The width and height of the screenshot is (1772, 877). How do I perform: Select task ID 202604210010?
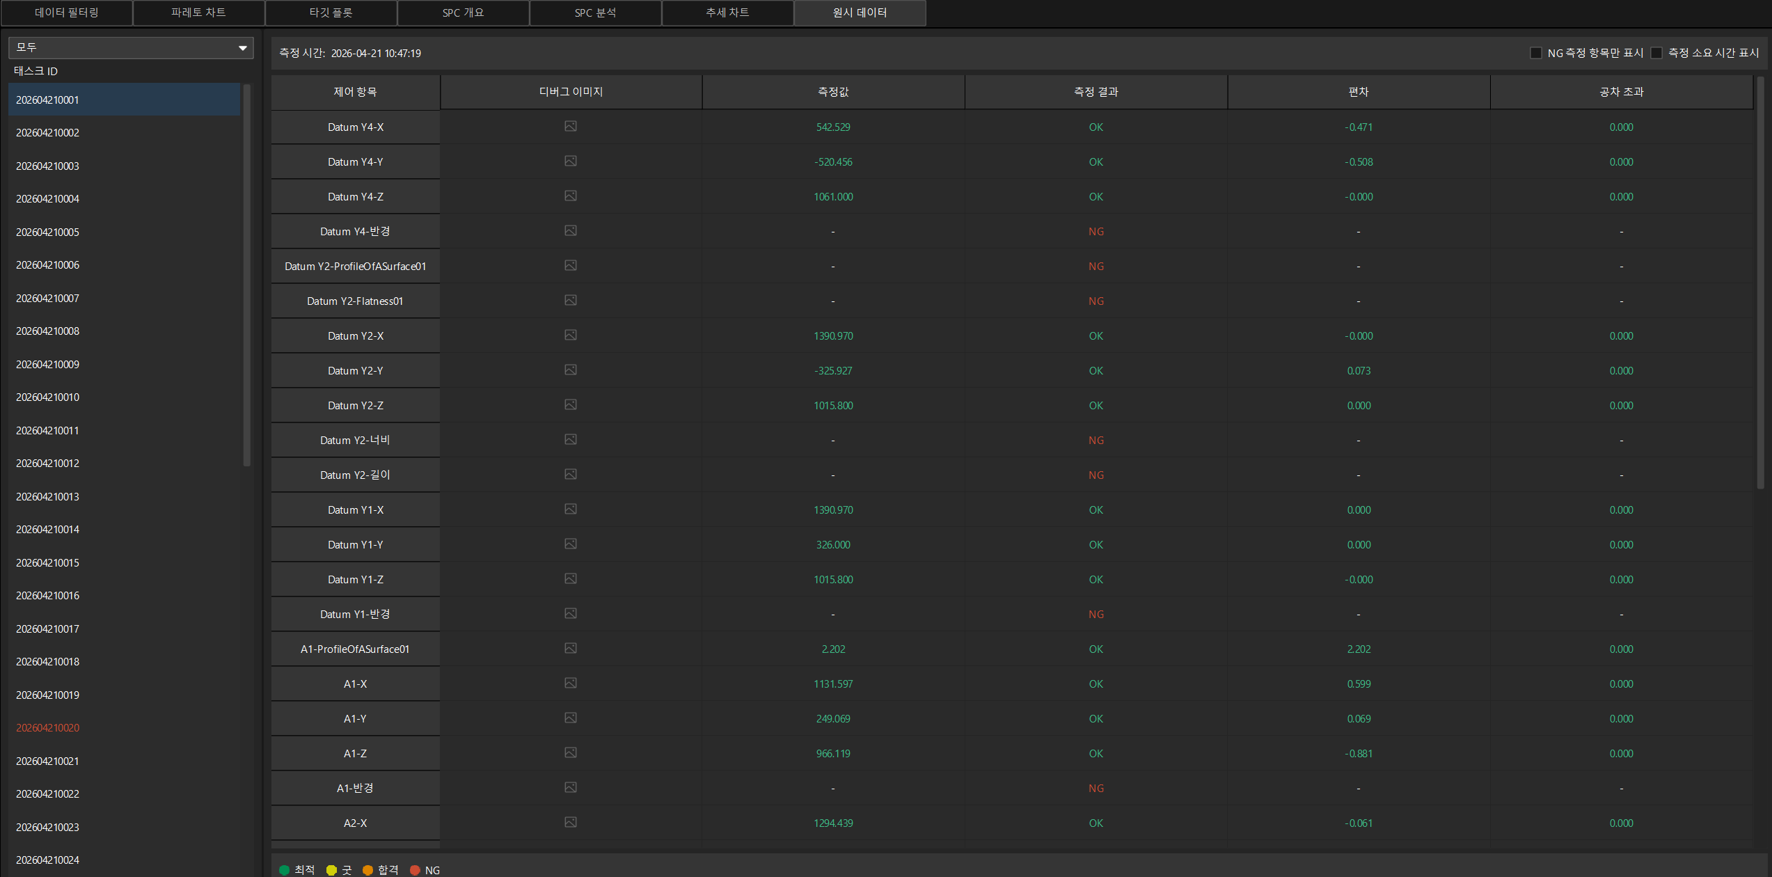click(124, 397)
